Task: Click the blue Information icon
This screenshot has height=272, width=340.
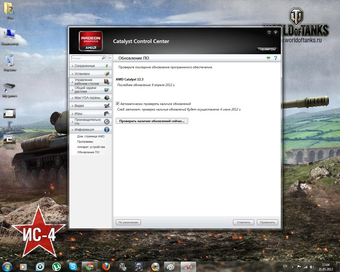Action: [x=107, y=130]
